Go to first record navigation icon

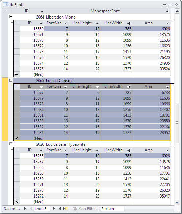[x=25, y=208]
